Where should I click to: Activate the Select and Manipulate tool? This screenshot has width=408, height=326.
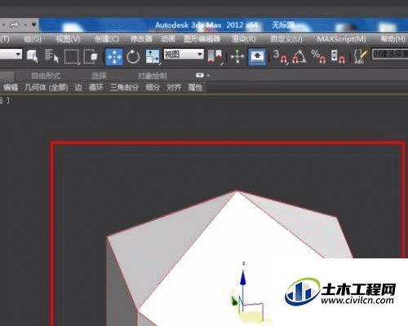coord(237,57)
